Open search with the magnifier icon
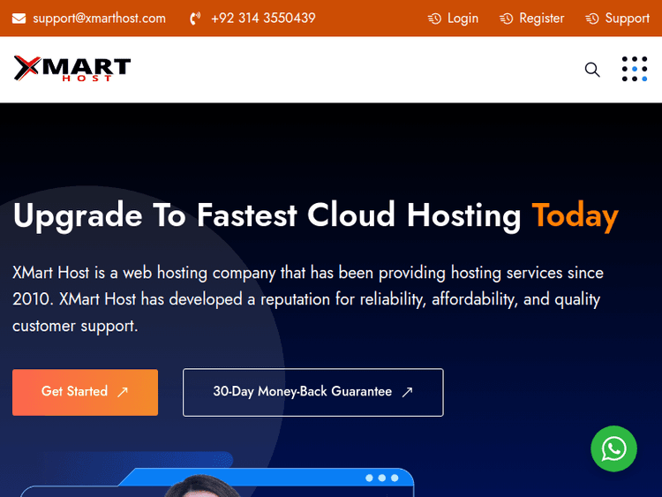662x497 pixels. tap(592, 70)
